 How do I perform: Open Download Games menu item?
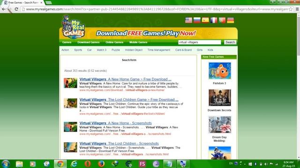tap(89, 42)
